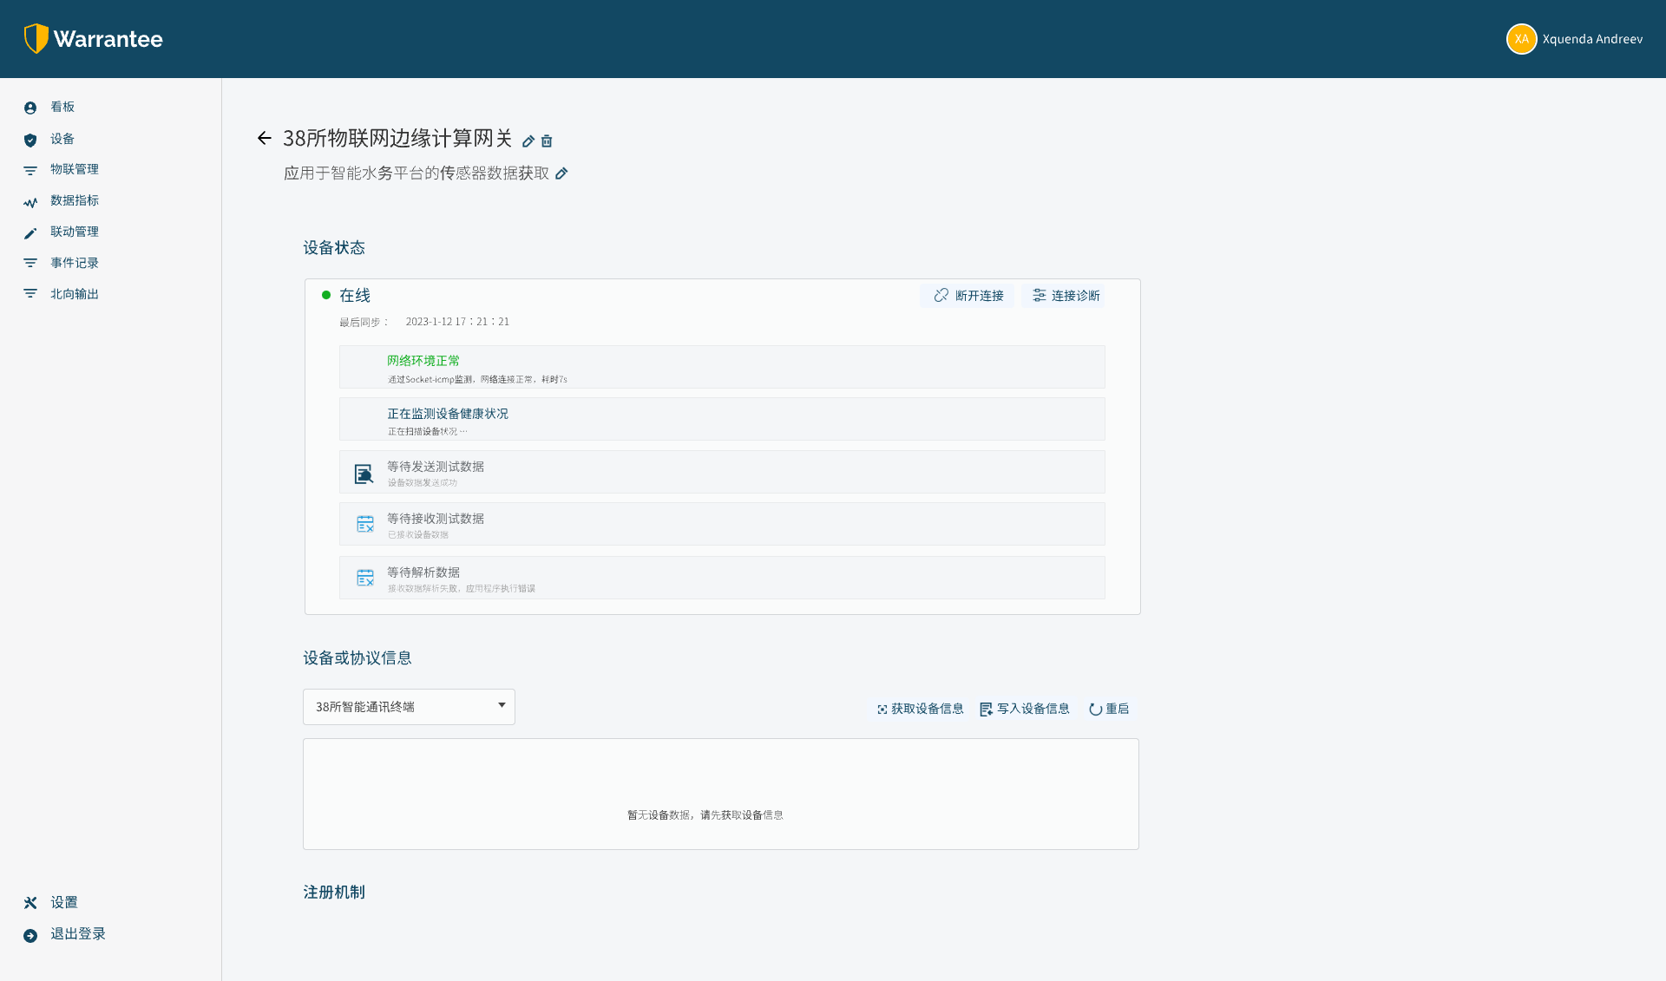The width and height of the screenshot is (1666, 981).
Task: Open 北向输出 in sidebar
Action: [75, 294]
